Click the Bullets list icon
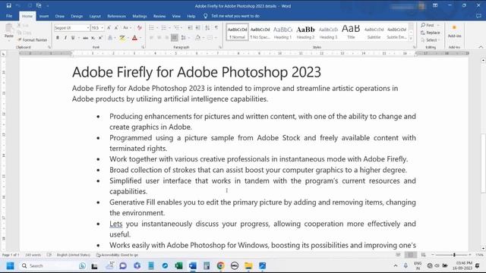The image size is (486, 273). (x=152, y=28)
